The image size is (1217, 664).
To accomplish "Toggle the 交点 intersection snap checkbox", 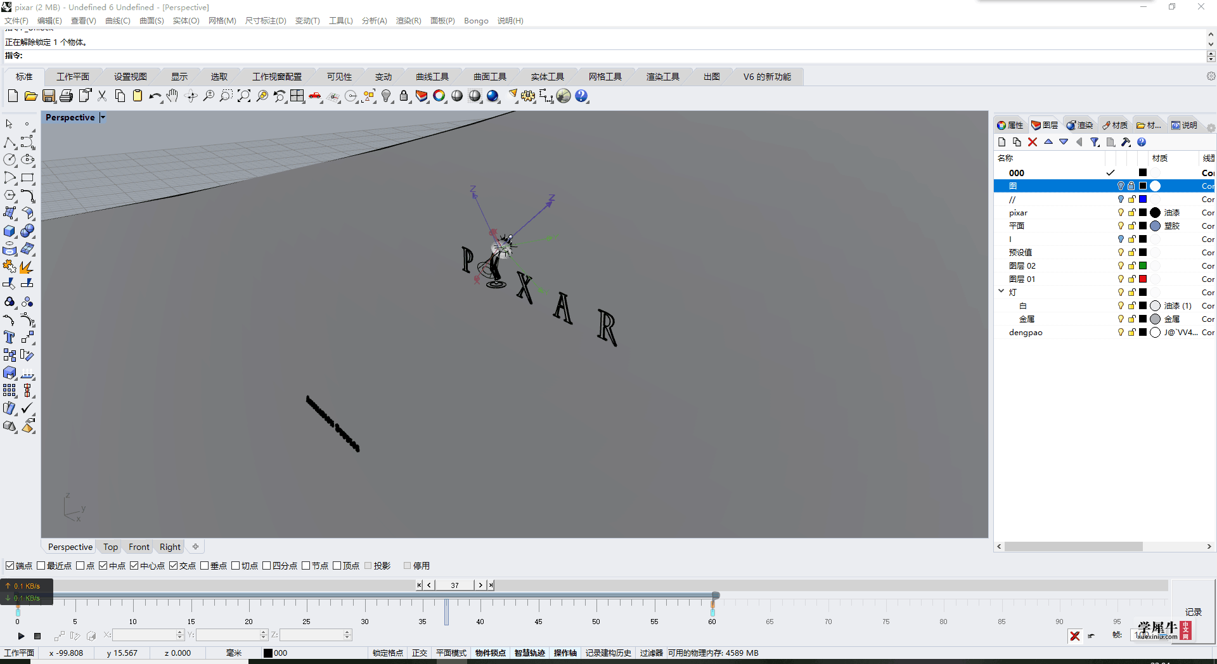I will click(174, 566).
